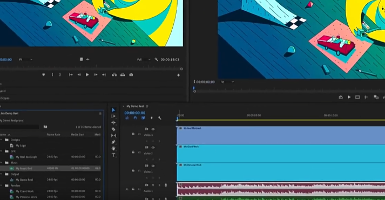The image size is (385, 200).
Task: Select the Type tool
Action: (x=113, y=155)
